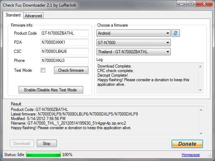Screen dimensions: 215x161
Task: Click the Phone input field
Action: 65,61
